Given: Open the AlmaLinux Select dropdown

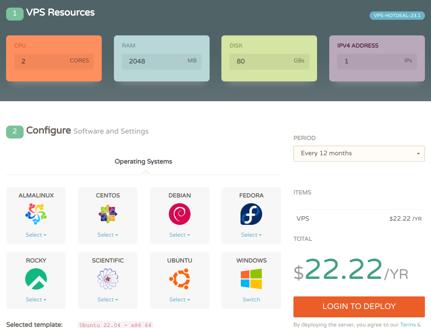Looking at the screenshot, I should tap(36, 235).
